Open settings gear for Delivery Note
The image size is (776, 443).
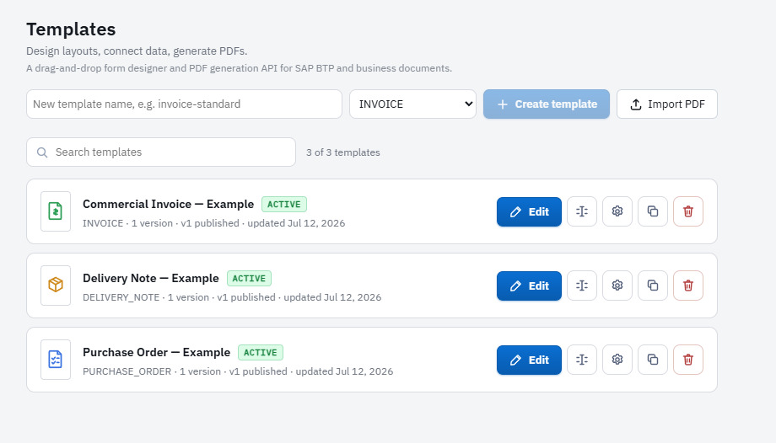tap(617, 286)
